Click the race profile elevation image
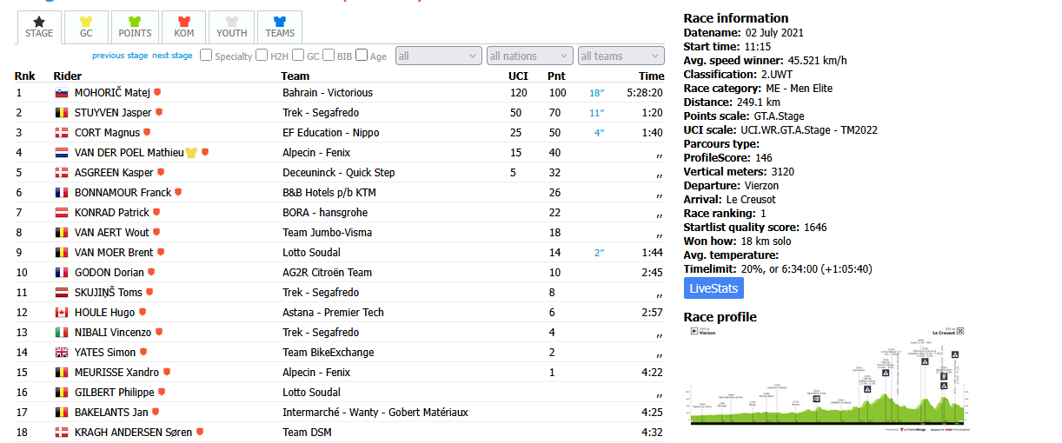Screen dimensions: 1062x443 pos(827,379)
